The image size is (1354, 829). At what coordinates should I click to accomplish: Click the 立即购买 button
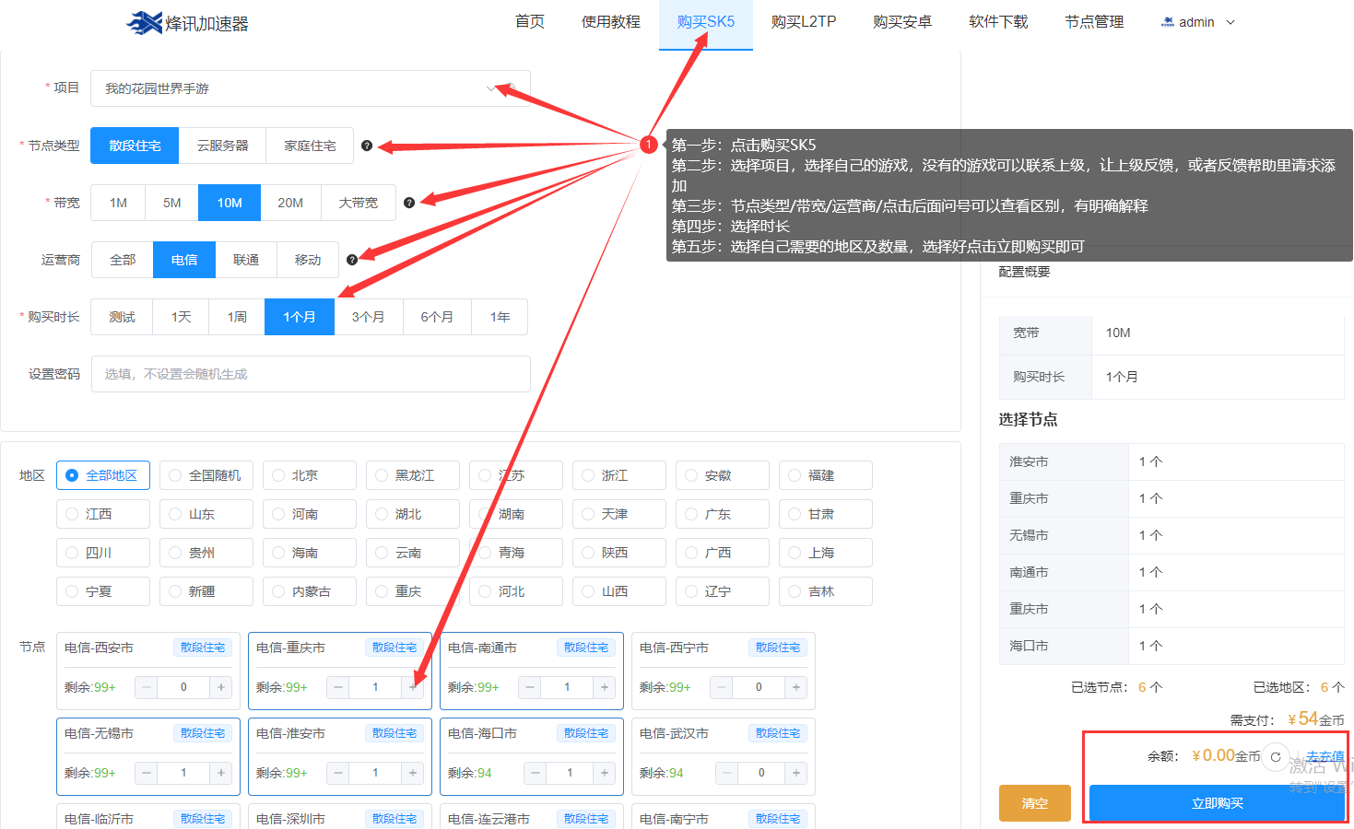click(1218, 803)
